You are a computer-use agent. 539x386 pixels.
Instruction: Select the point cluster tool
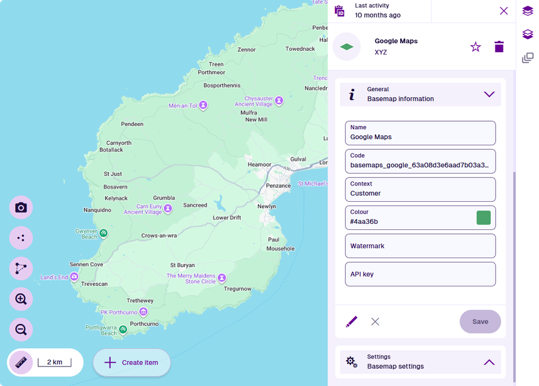tap(21, 237)
